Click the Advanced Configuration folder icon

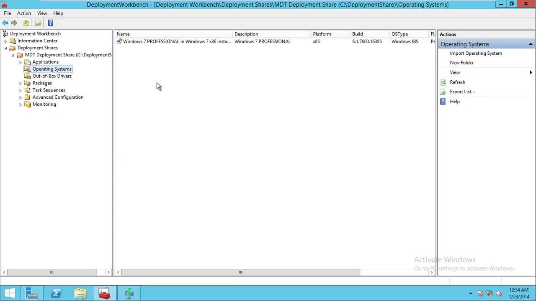[28, 97]
